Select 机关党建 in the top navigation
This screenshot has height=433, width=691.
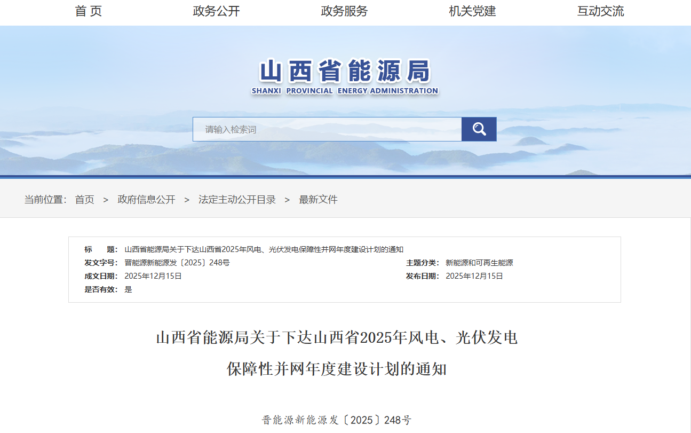coord(472,11)
